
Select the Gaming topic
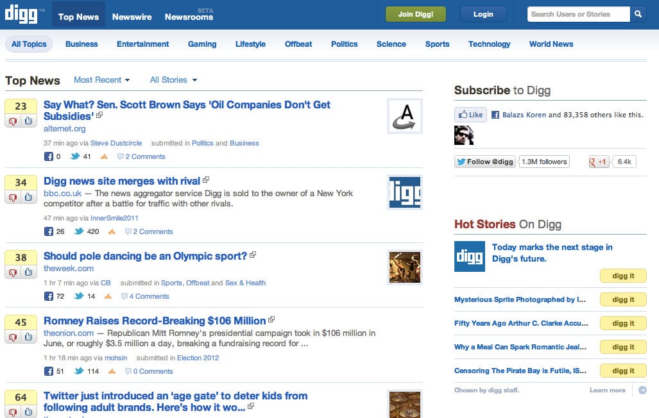[202, 44]
